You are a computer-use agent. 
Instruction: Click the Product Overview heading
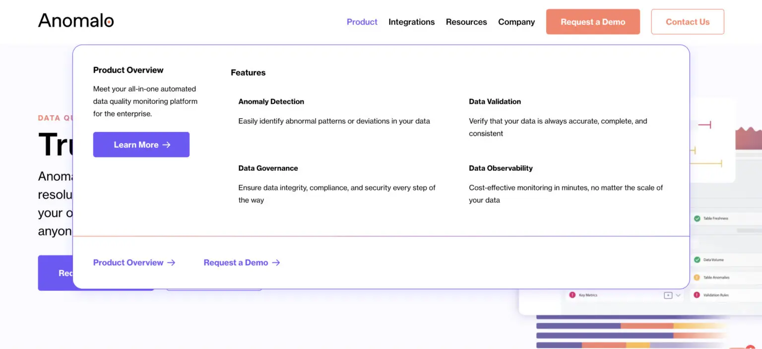point(128,70)
